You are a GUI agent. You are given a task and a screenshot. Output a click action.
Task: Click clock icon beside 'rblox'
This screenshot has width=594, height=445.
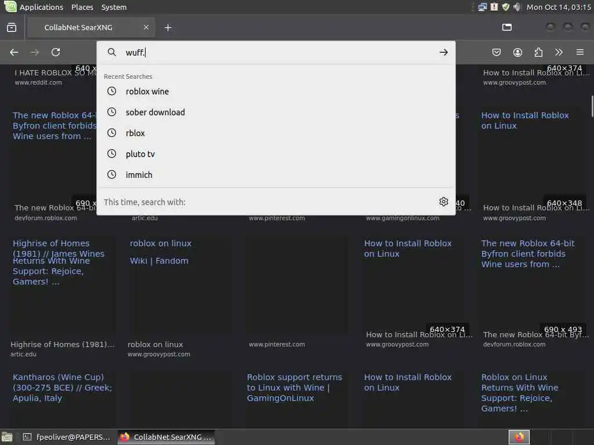pos(112,133)
